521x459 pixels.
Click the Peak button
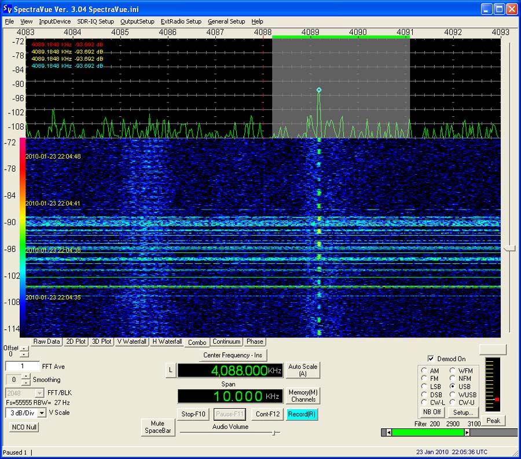point(493,420)
